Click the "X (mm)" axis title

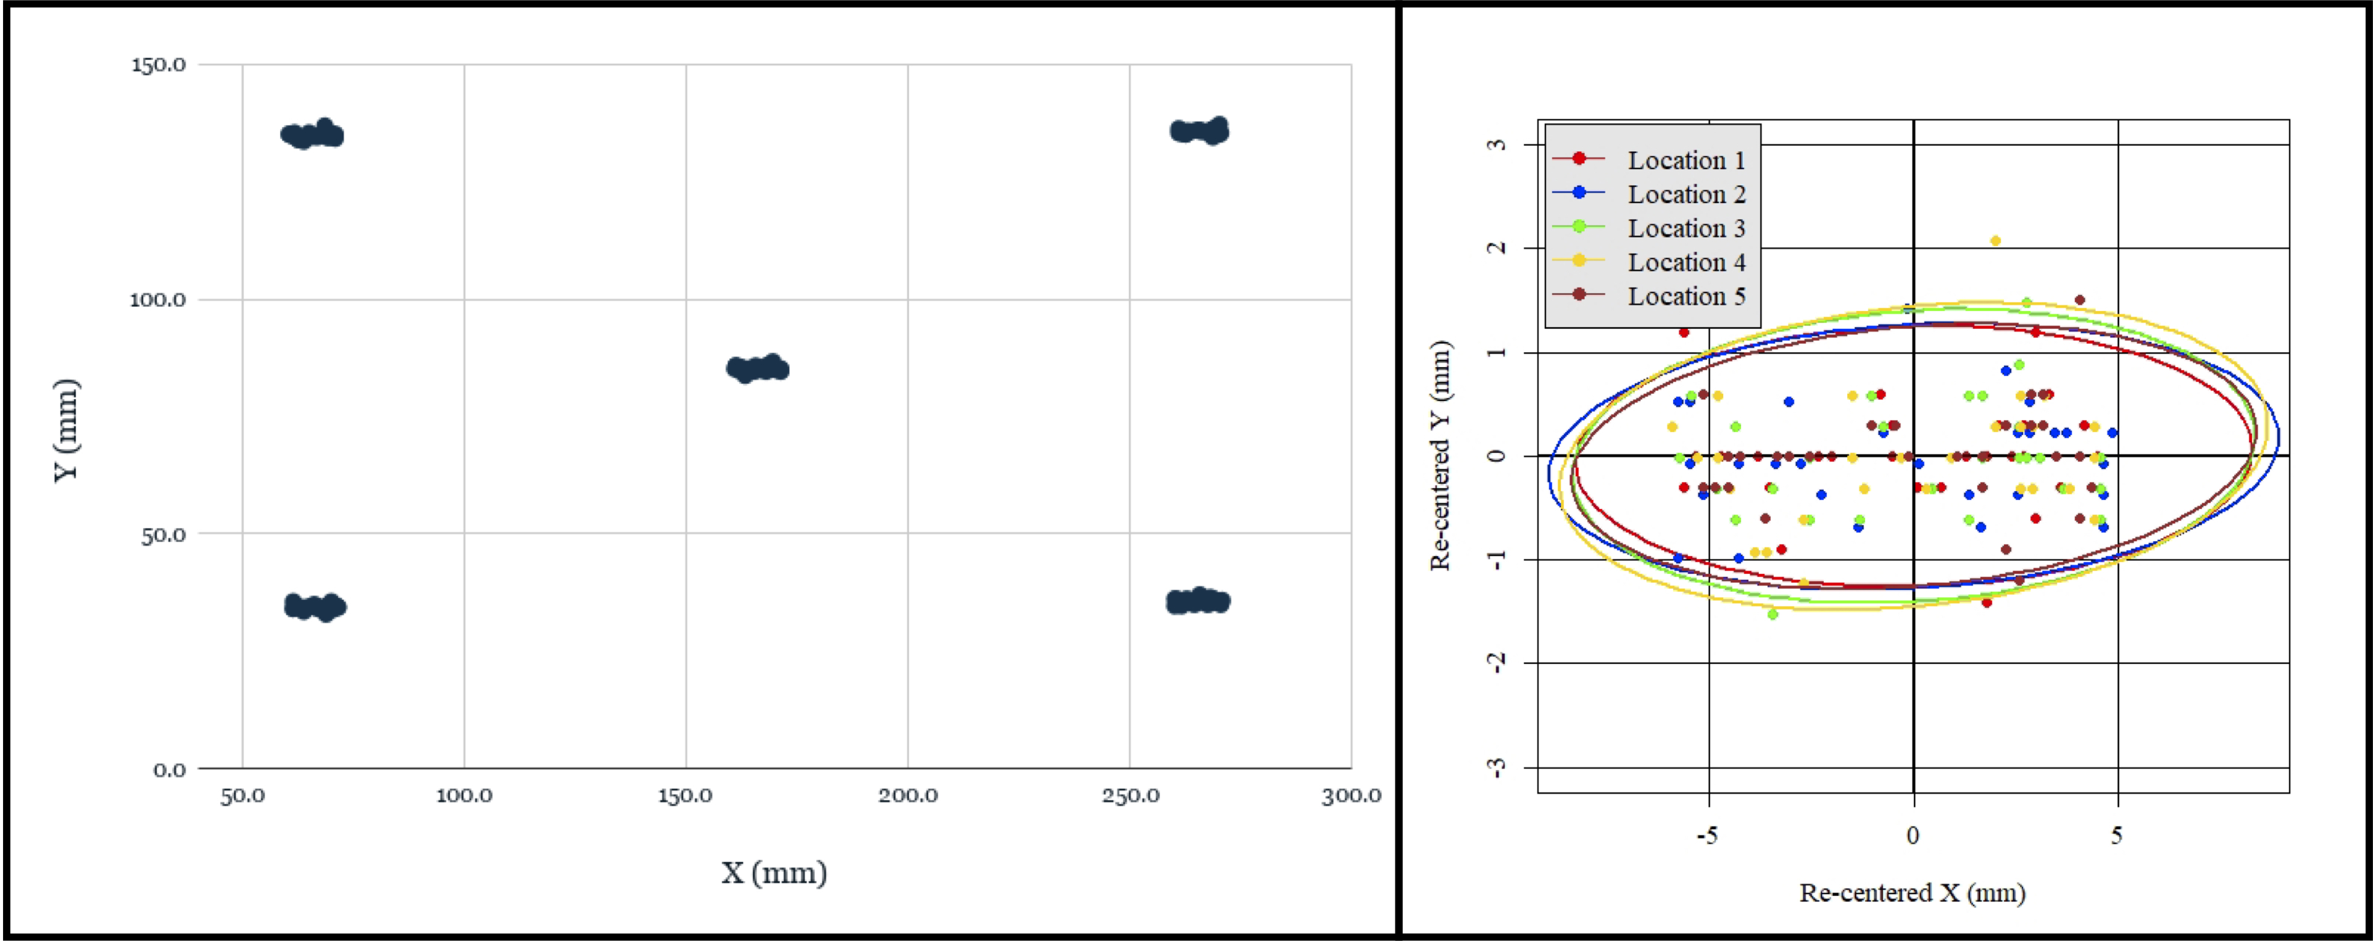point(774,872)
